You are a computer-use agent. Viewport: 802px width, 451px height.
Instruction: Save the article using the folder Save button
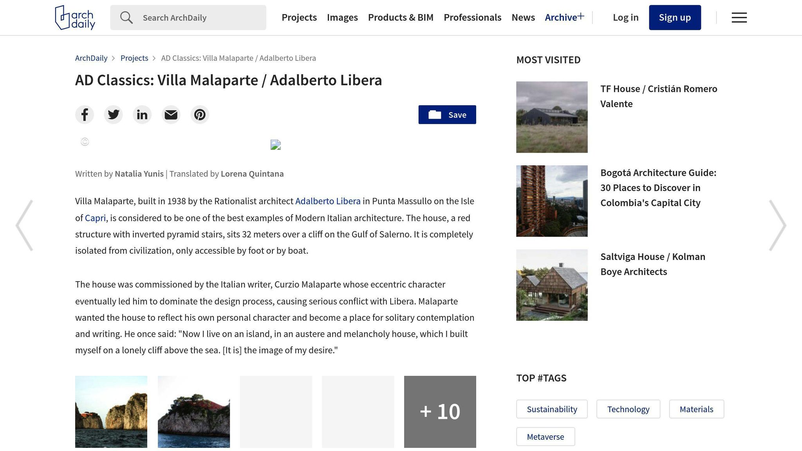pos(447,114)
